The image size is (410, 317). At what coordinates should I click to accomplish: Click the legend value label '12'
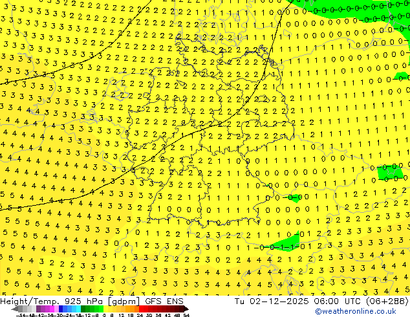pos(122,316)
